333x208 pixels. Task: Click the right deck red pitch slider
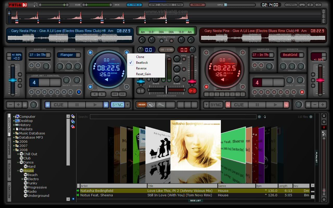click(320, 80)
